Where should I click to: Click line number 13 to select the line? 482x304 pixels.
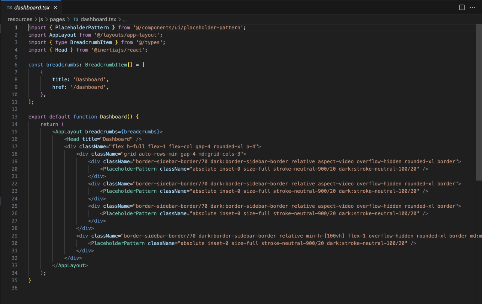click(14, 116)
